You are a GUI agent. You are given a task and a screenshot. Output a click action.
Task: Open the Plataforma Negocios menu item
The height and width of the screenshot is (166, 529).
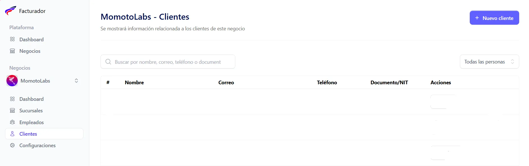point(44,51)
